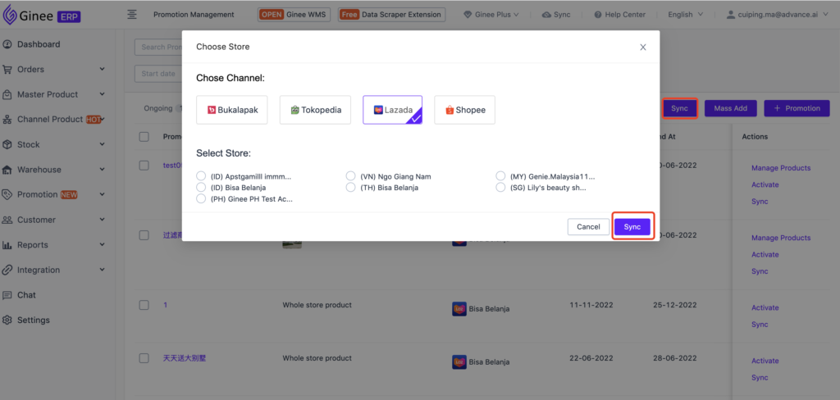Choose the Lazada channel

click(393, 110)
